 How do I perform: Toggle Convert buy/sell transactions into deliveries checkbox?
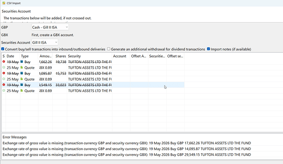tap(3, 49)
